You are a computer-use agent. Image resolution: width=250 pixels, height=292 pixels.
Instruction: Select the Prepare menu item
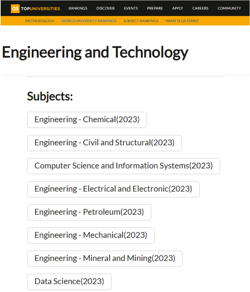pyautogui.click(x=155, y=8)
